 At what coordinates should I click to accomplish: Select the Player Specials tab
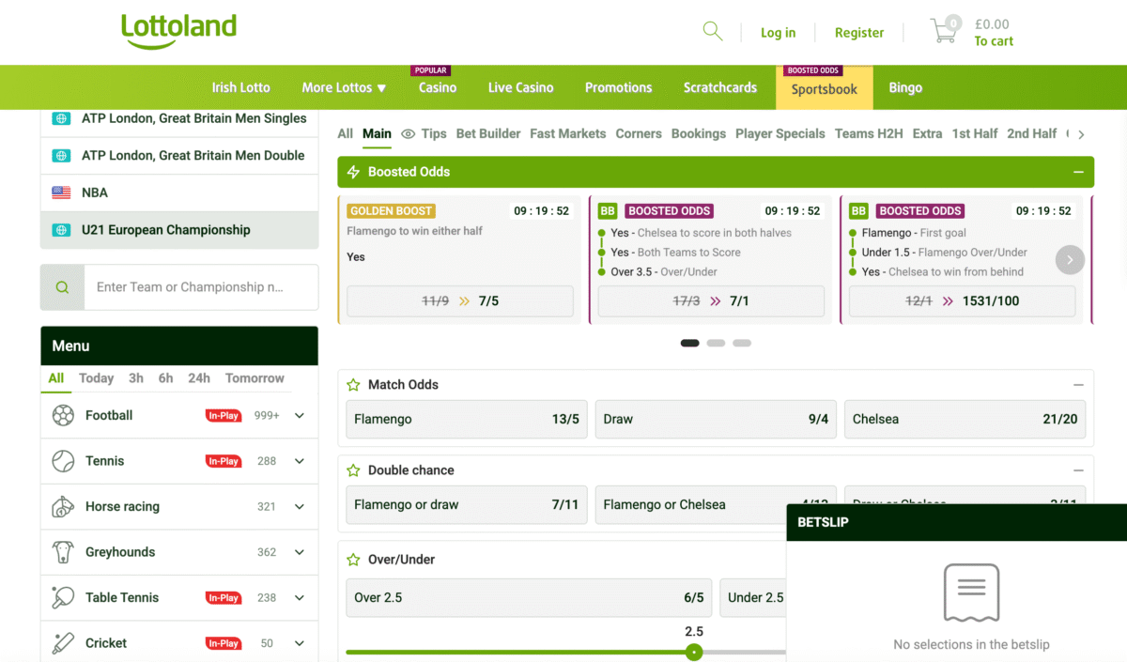point(780,133)
